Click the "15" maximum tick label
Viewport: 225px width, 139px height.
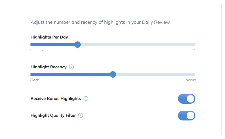click(194, 50)
